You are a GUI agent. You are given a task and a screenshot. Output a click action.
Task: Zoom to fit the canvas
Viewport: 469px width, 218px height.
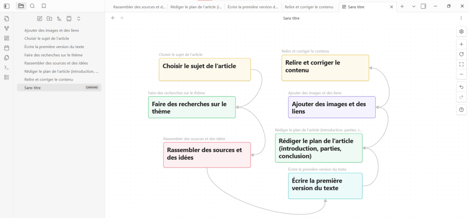461,64
